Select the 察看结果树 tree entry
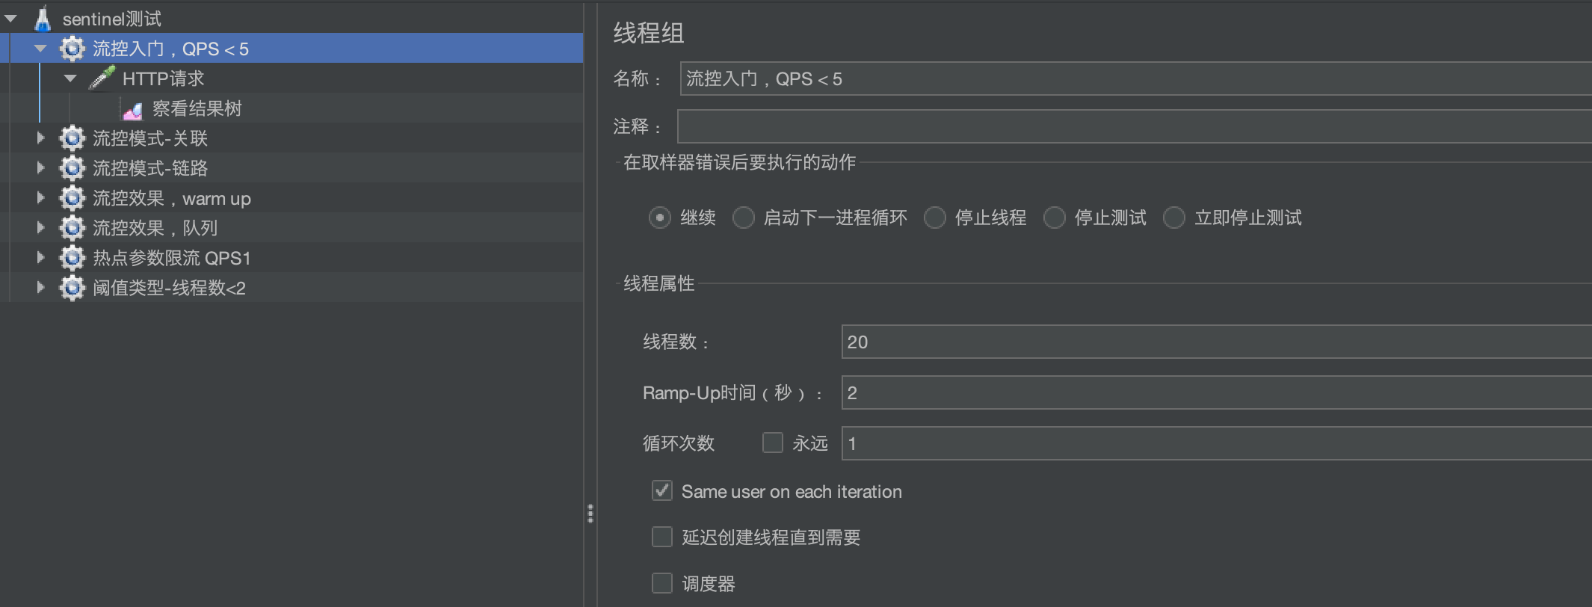Image resolution: width=1592 pixels, height=607 pixels. pyautogui.click(x=197, y=108)
